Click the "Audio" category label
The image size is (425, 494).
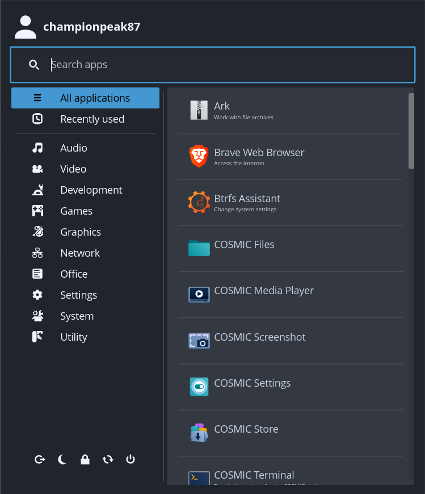(74, 148)
